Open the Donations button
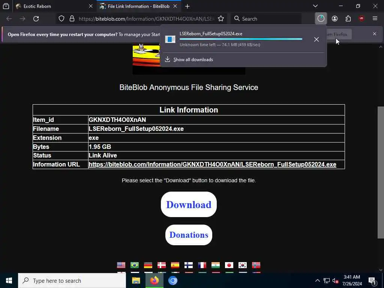Image resolution: width=384 pixels, height=288 pixels. pyautogui.click(x=189, y=235)
